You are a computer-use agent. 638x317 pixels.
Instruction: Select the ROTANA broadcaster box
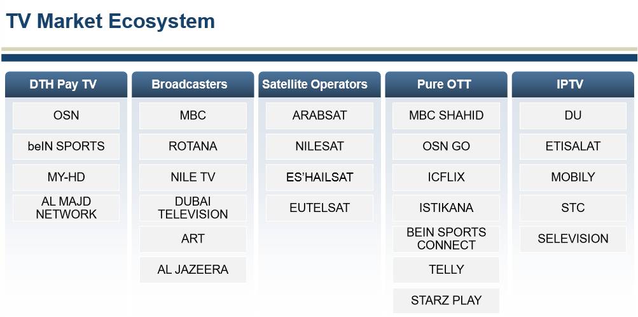tap(193, 146)
